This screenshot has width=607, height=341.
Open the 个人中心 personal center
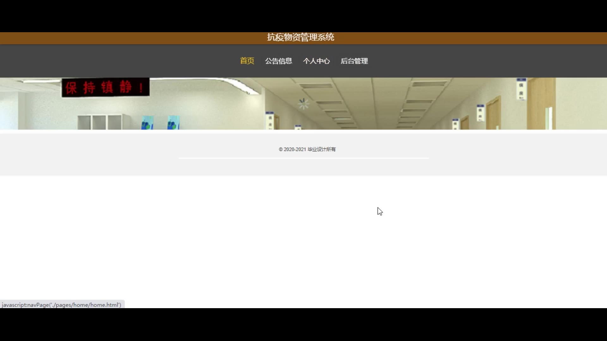tap(316, 61)
